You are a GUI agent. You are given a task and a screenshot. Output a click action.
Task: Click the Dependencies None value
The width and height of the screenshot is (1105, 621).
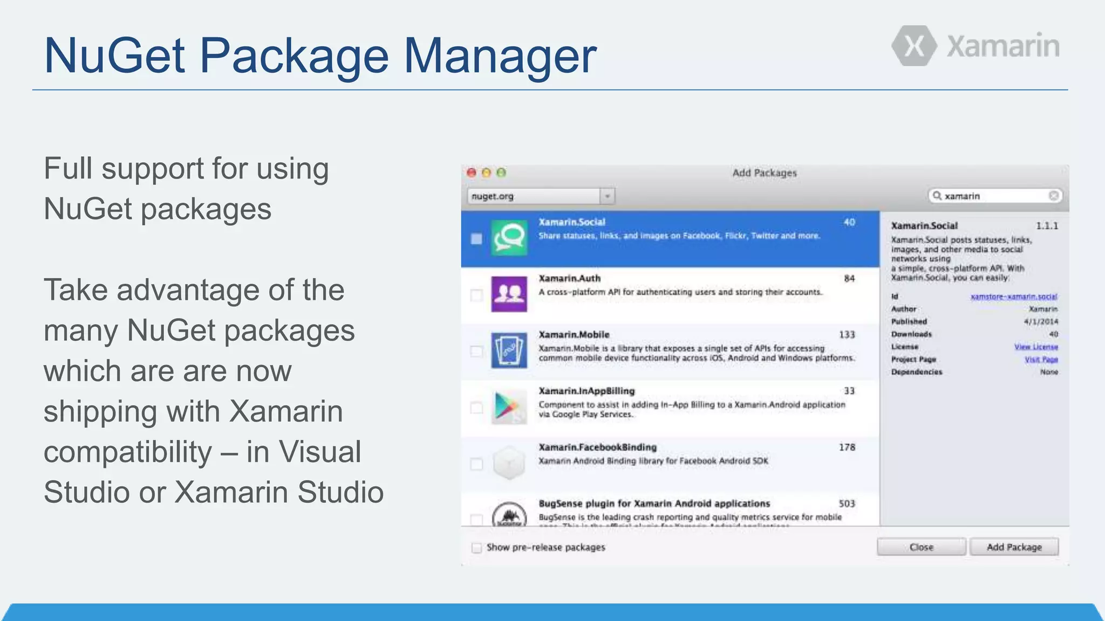1049,372
